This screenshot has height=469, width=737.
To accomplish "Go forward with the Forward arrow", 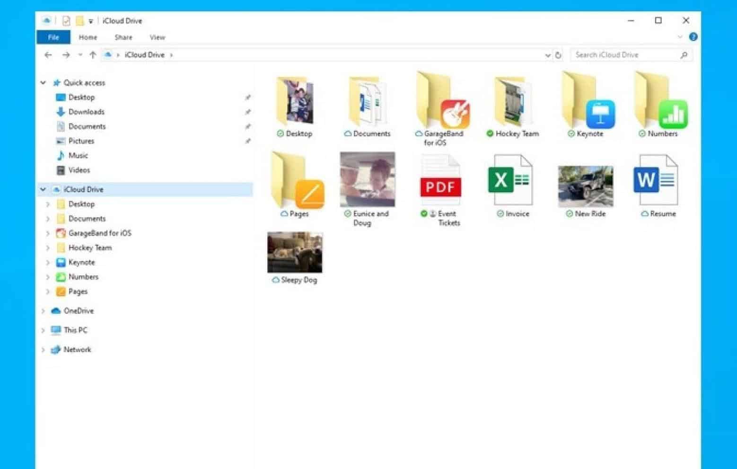I will click(66, 55).
